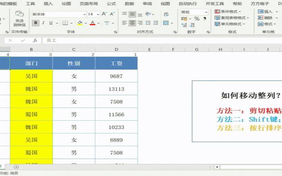Align text left
Screen dimensions: 282x176
click(x=124, y=23)
